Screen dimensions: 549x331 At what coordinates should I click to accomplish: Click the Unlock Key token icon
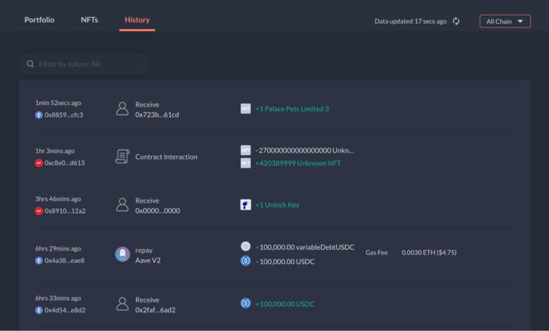click(x=246, y=205)
